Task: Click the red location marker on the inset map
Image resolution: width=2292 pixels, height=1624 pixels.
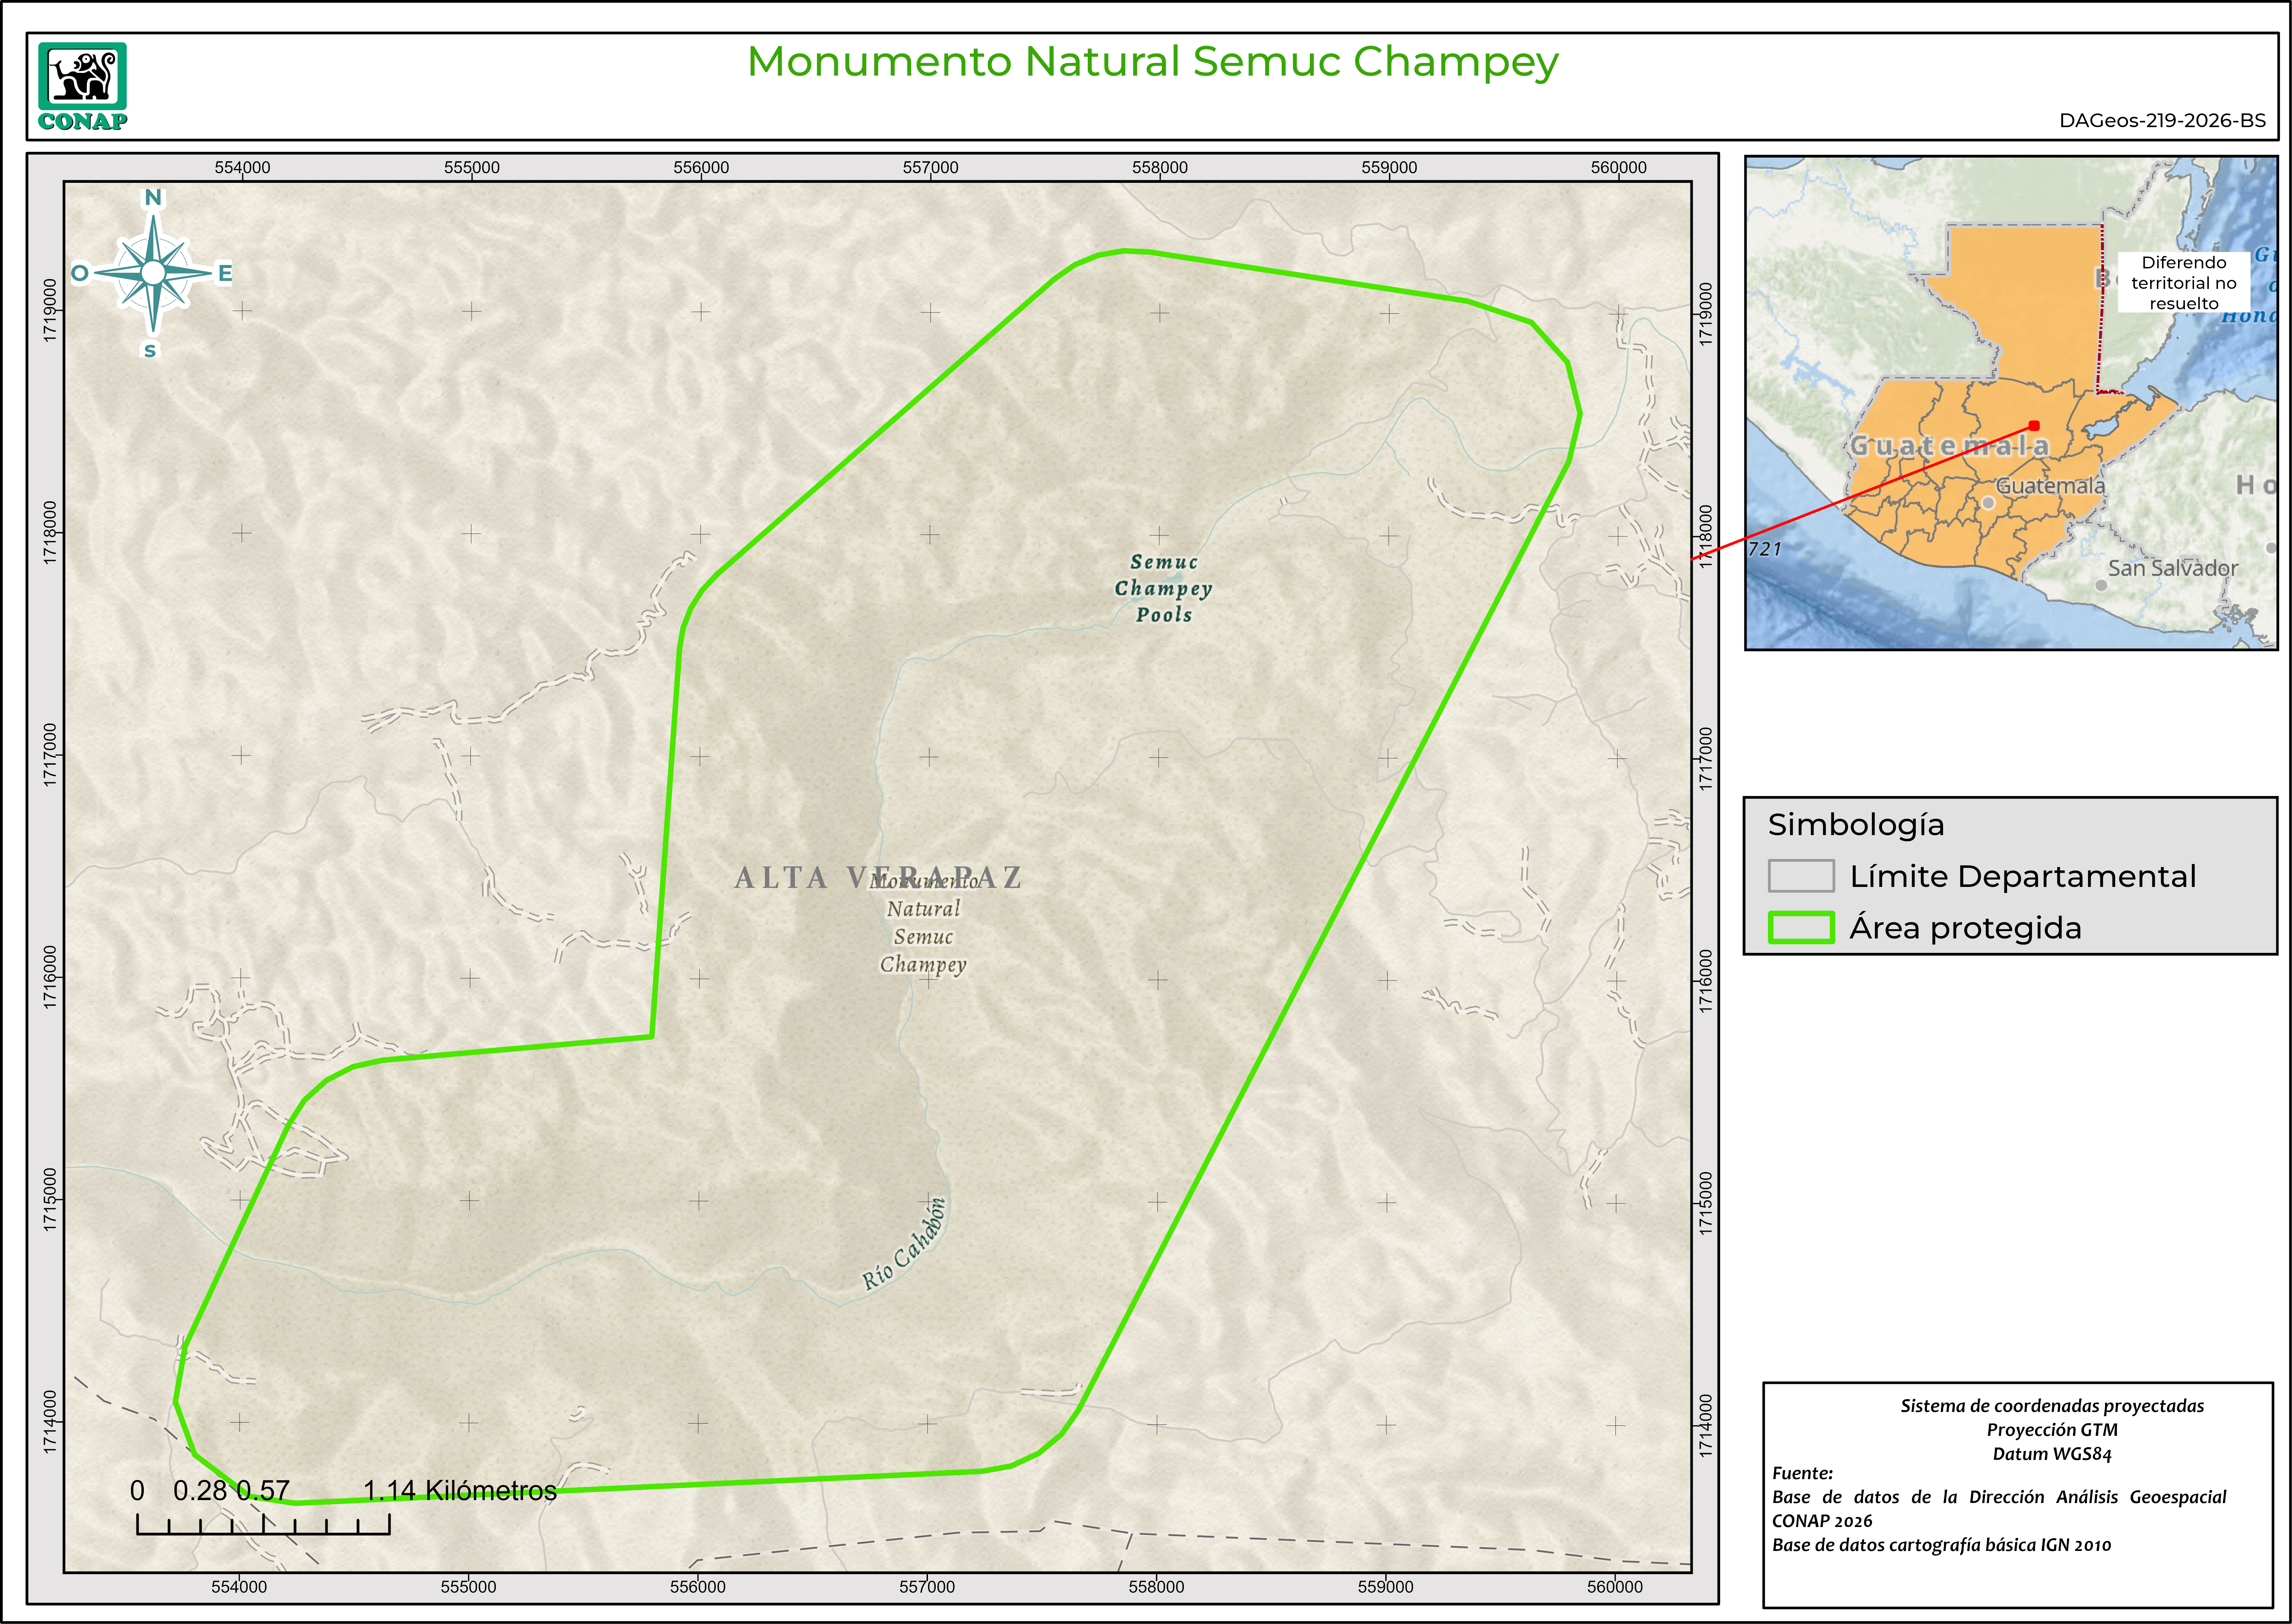Action: [x=2034, y=426]
